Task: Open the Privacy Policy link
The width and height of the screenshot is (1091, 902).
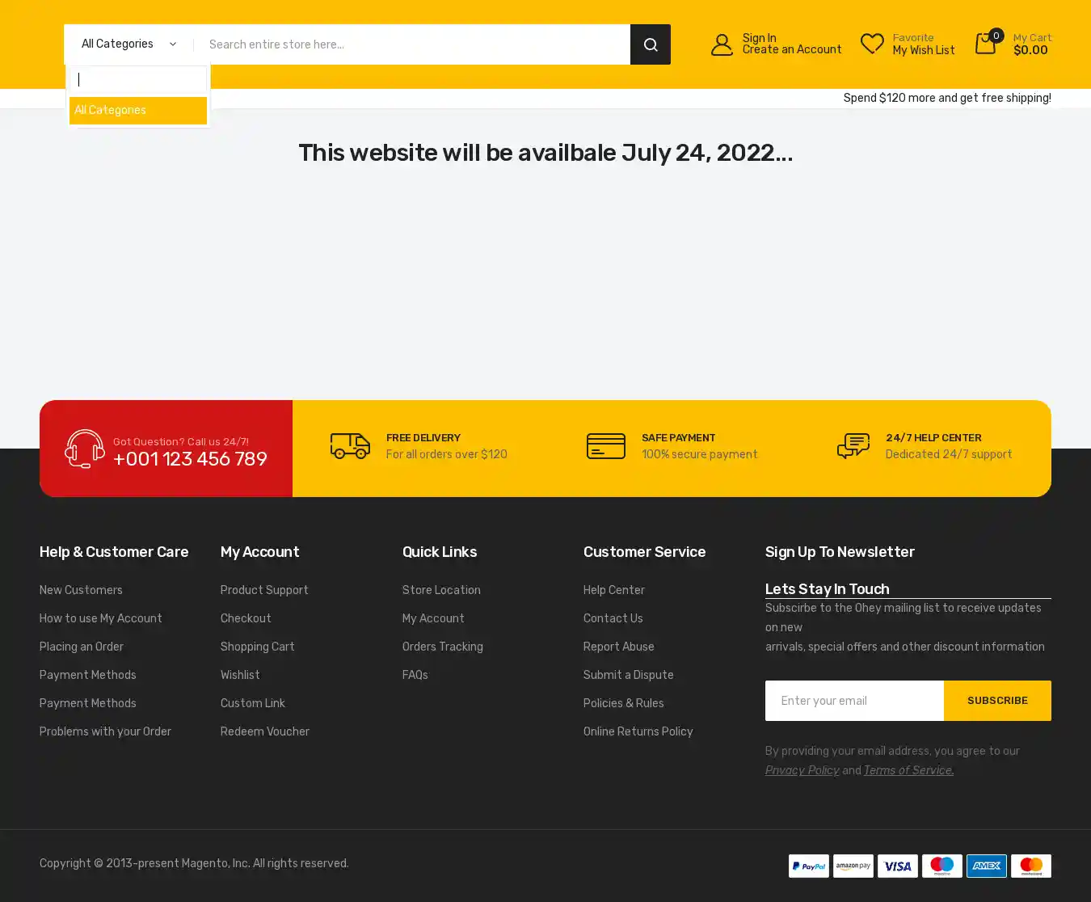Action: point(802,770)
